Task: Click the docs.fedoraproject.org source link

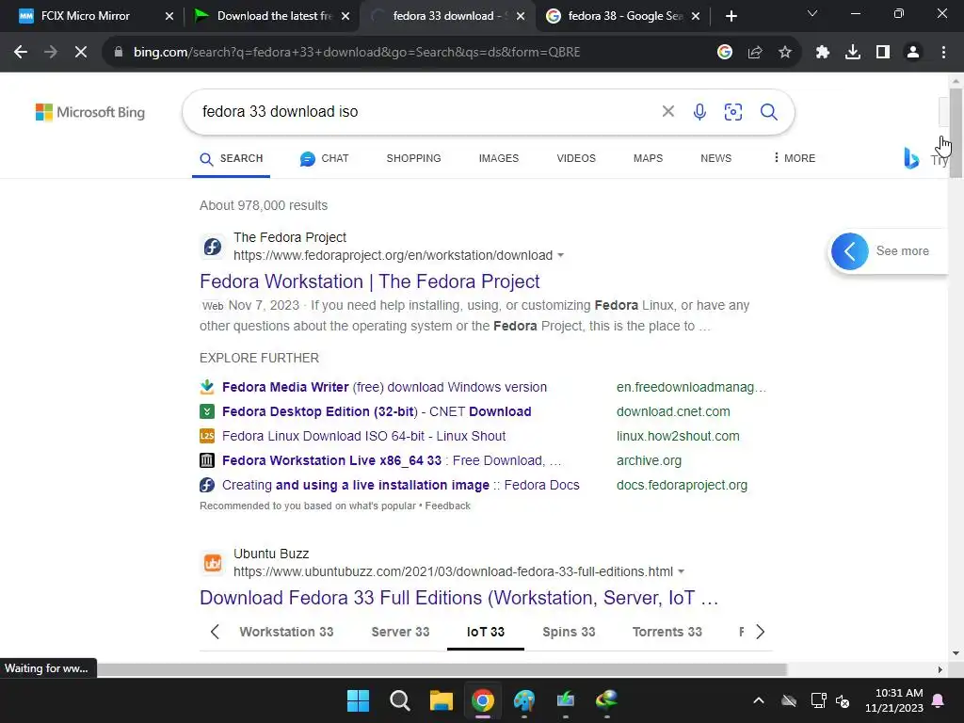Action: 682,485
